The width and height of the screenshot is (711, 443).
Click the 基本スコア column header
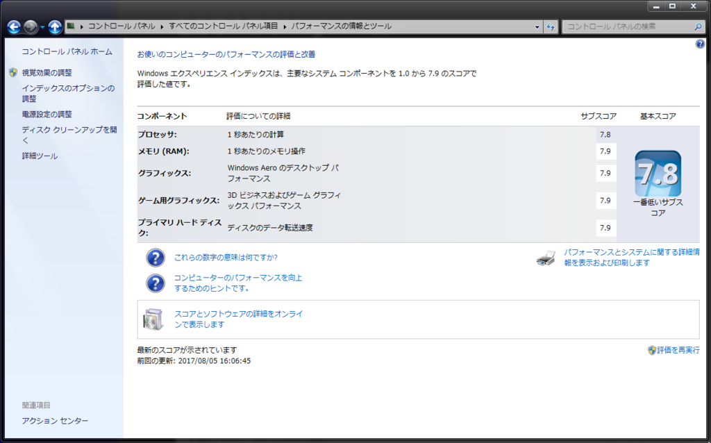[x=658, y=116]
